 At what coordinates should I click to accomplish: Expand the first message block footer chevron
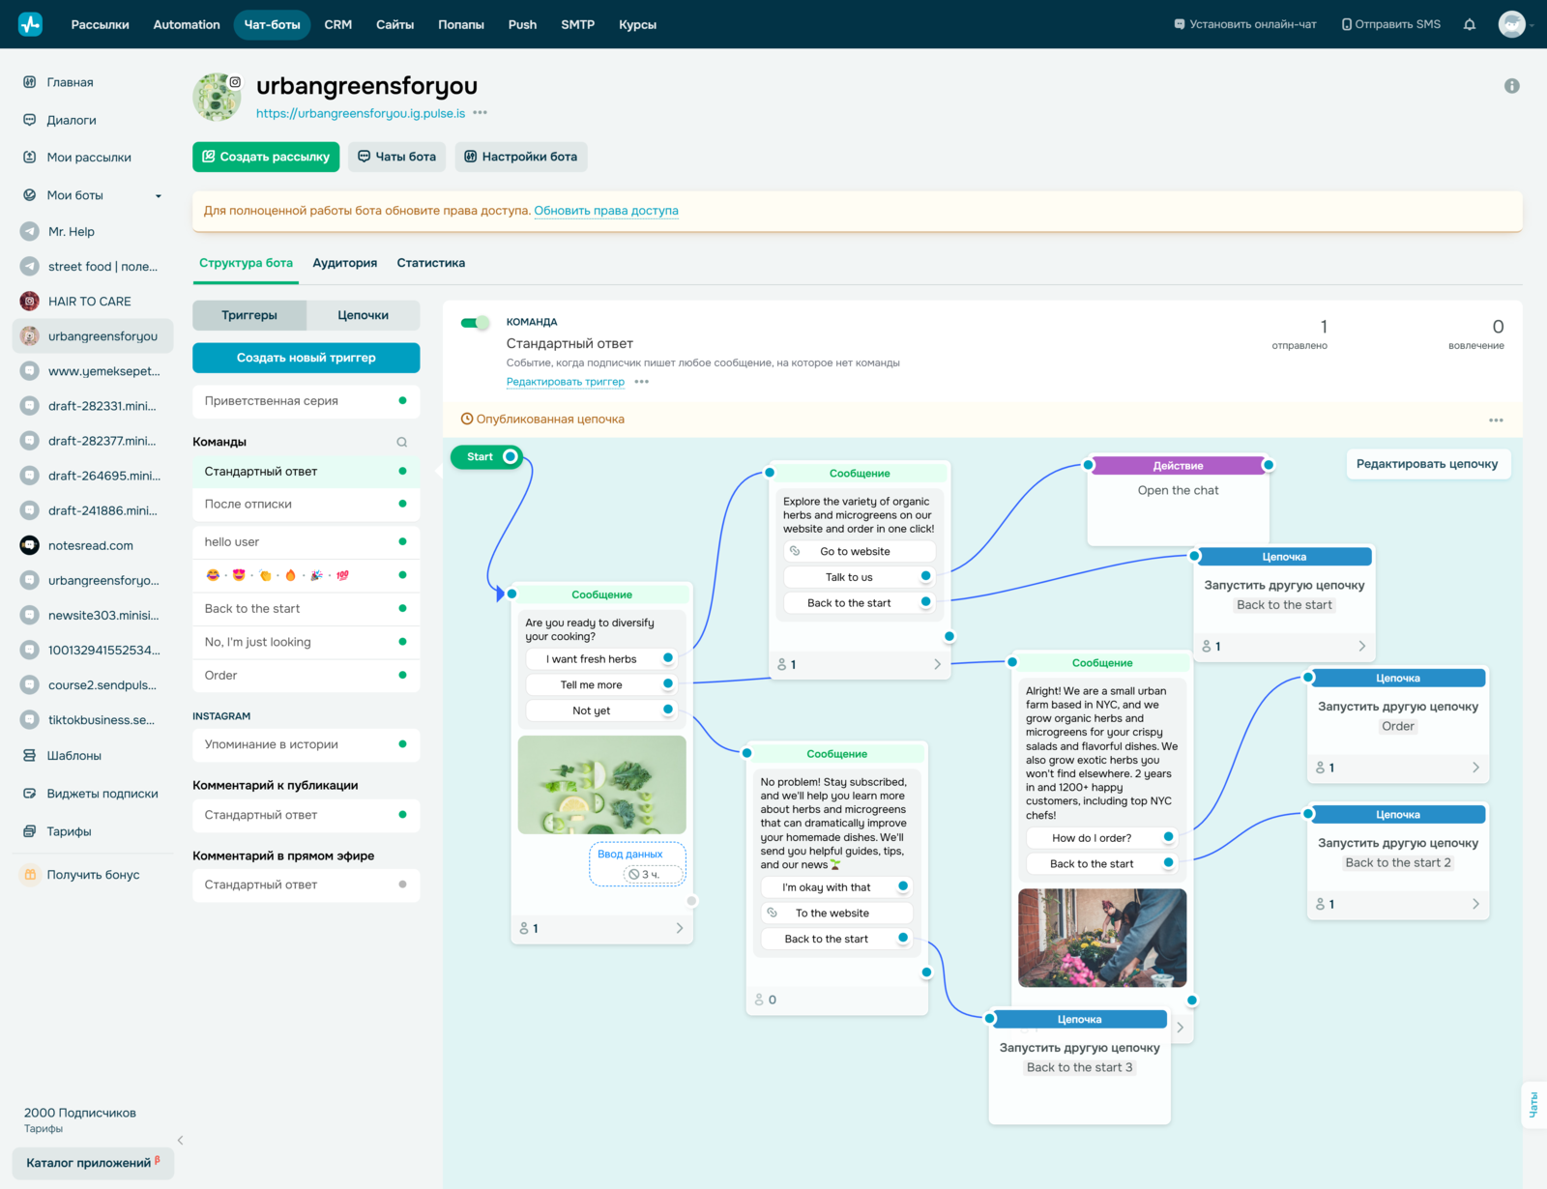(680, 928)
